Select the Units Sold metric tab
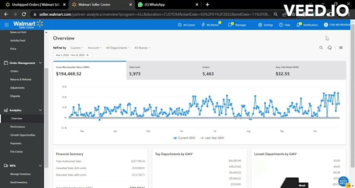The height and width of the screenshot is (188, 355). pos(163,70)
